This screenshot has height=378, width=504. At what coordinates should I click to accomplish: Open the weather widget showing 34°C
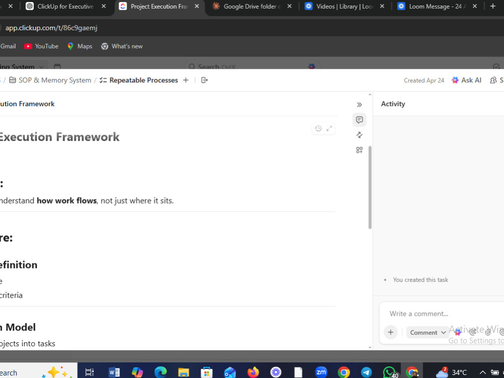click(x=451, y=372)
